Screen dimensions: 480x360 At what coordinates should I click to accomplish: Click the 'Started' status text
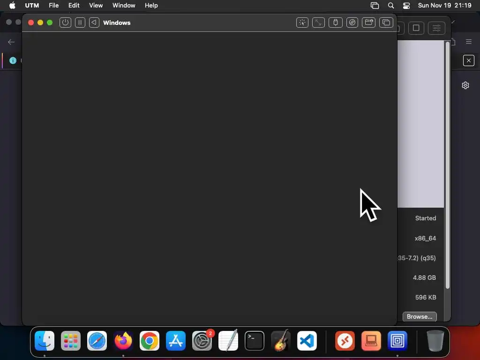426,218
